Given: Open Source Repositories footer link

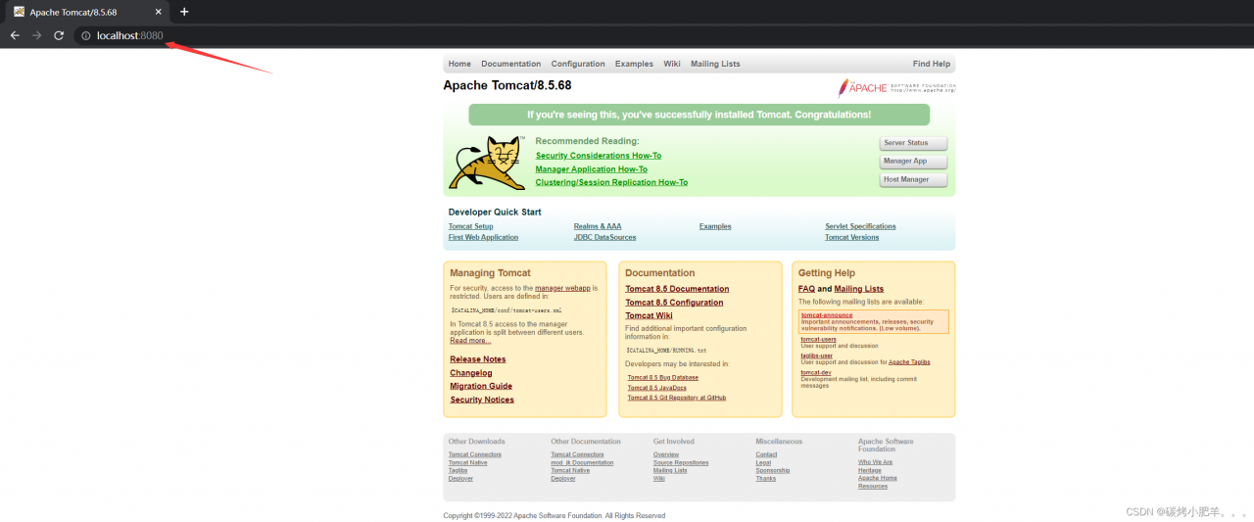Looking at the screenshot, I should (681, 462).
